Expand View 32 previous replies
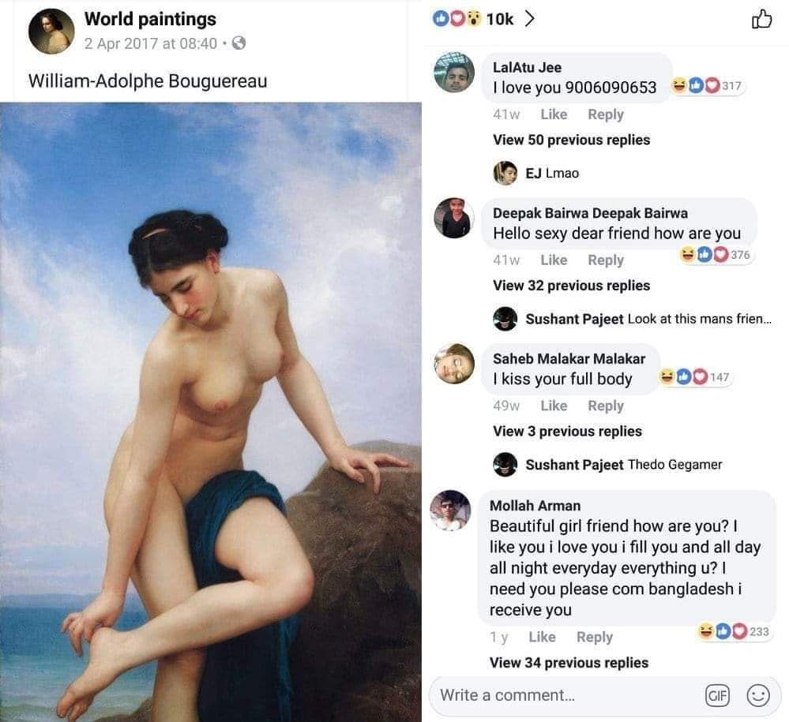Screen dimensions: 789x722 pos(571,286)
